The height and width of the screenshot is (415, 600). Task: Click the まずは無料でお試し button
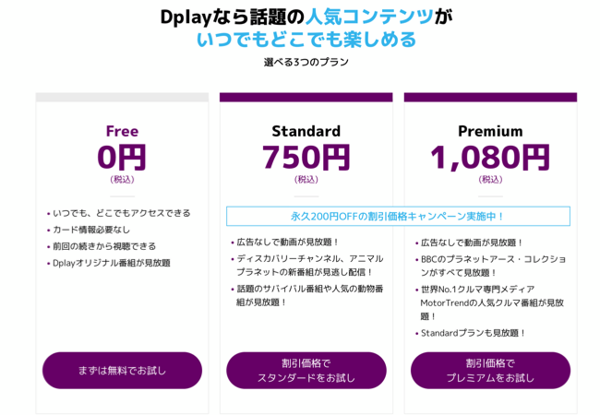pos(122,371)
